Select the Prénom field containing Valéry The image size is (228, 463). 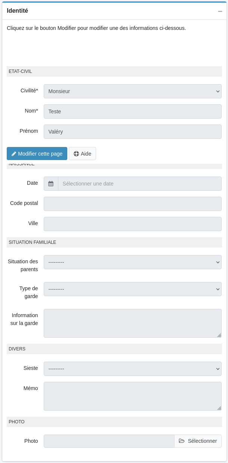point(132,132)
